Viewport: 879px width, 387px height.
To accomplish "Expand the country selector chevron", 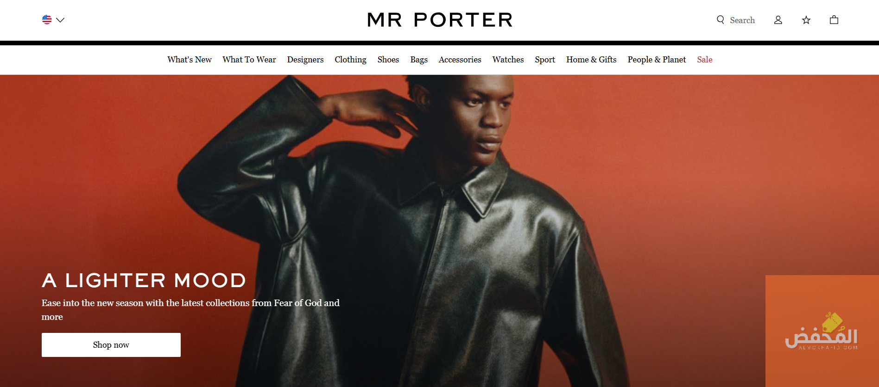I will pyautogui.click(x=60, y=20).
